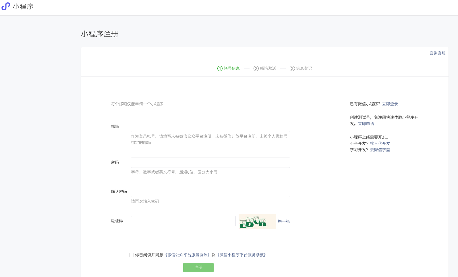Viewport: 458px width, 277px height.
Task: Open 《微信公众平台服务协议》 link
Action: click(x=187, y=255)
